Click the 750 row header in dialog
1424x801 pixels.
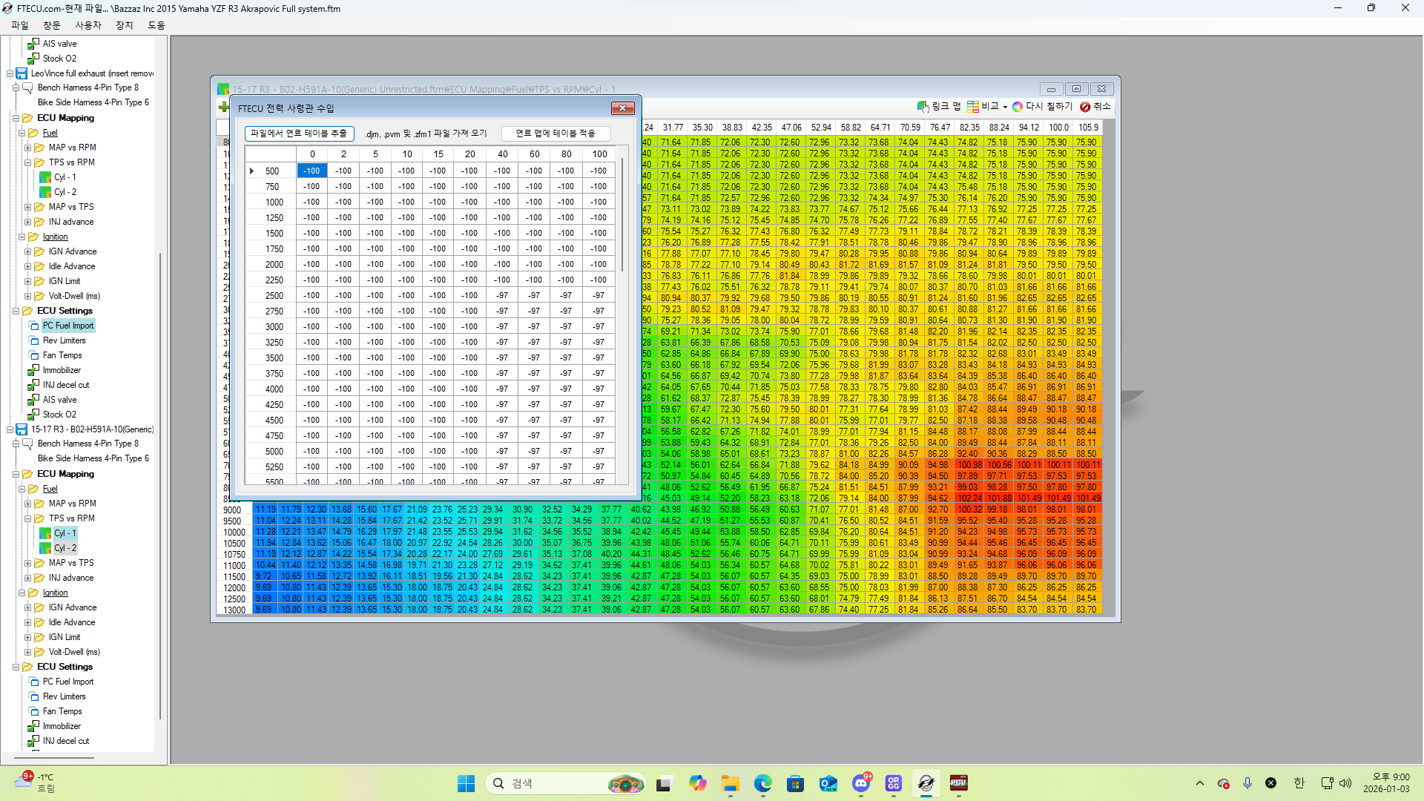click(272, 187)
